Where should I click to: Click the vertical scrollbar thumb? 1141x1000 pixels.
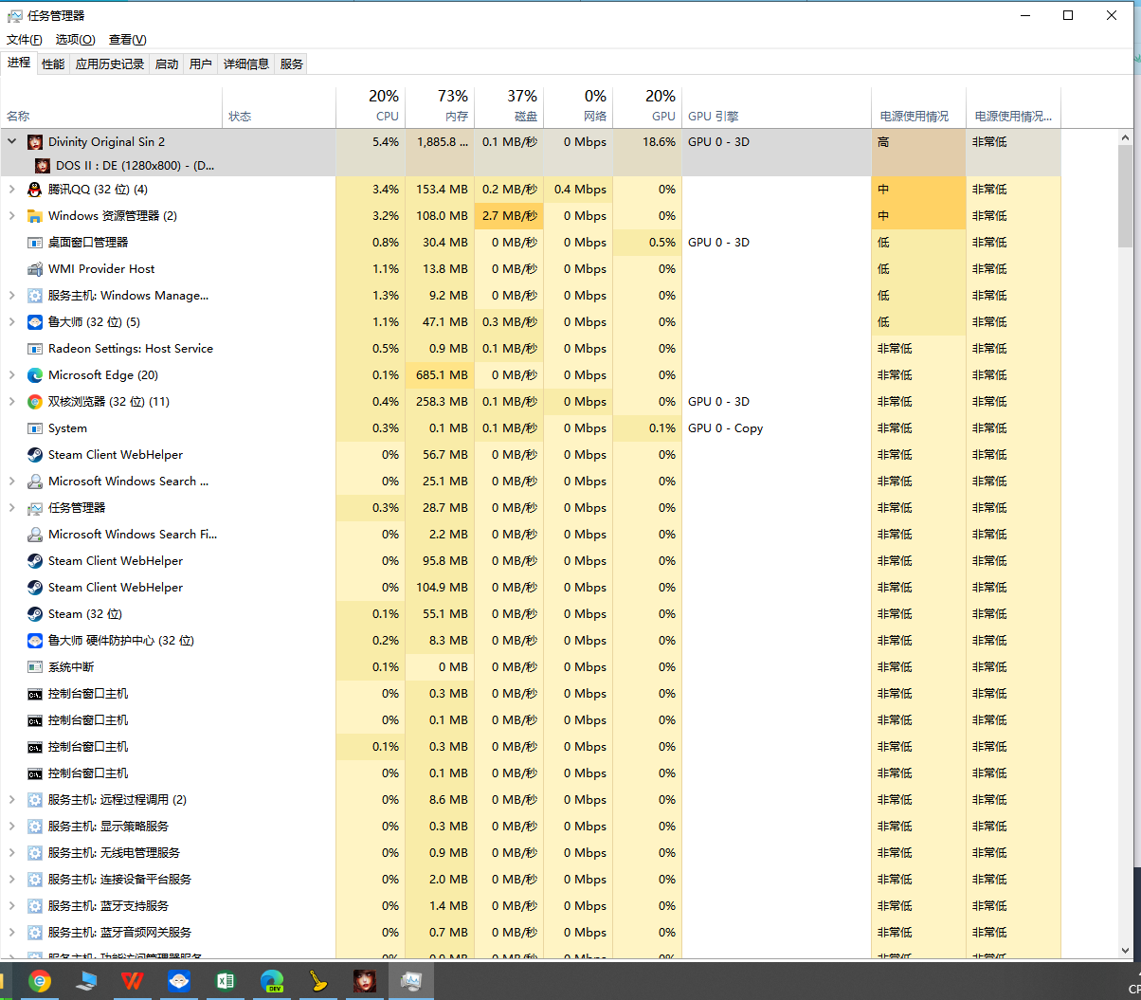1125,194
